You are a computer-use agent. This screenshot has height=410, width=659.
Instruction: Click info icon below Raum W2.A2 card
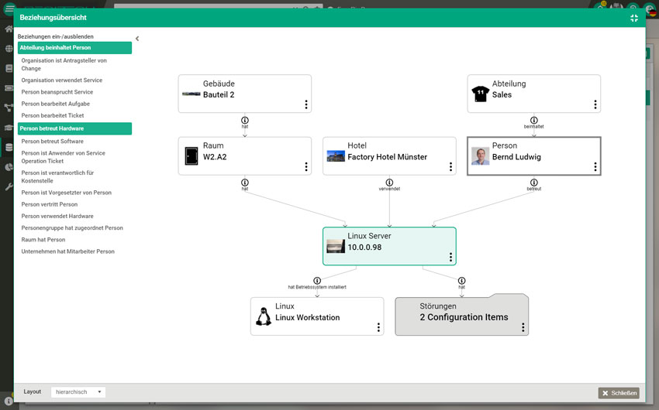244,183
